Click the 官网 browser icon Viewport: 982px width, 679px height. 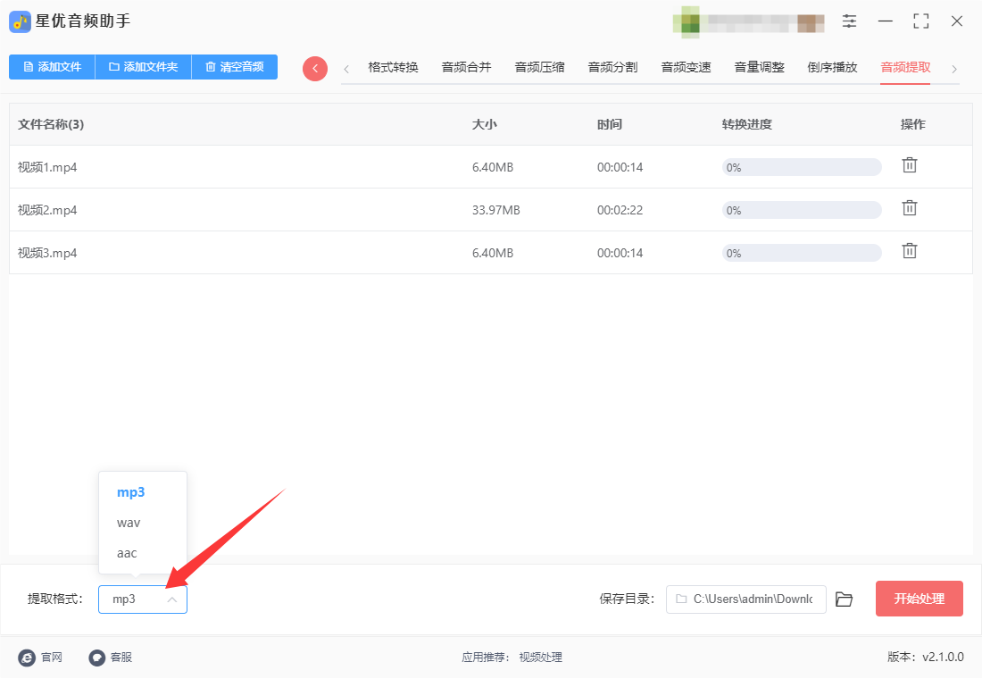[x=27, y=657]
